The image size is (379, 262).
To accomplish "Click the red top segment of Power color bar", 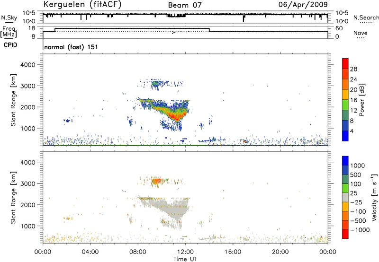I will click(x=345, y=63).
